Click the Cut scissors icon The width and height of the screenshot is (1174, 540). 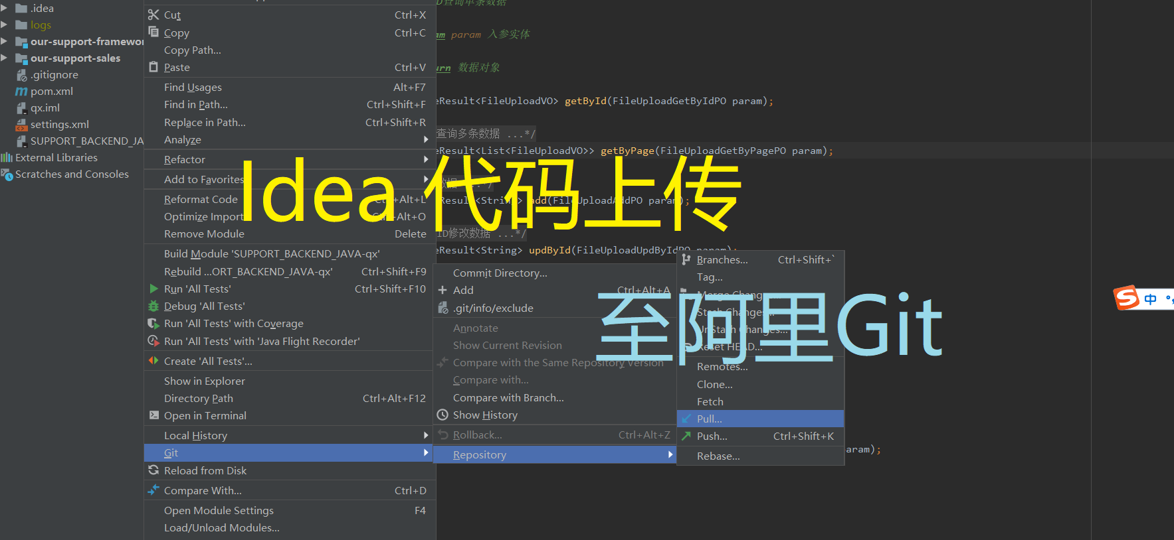(x=153, y=15)
